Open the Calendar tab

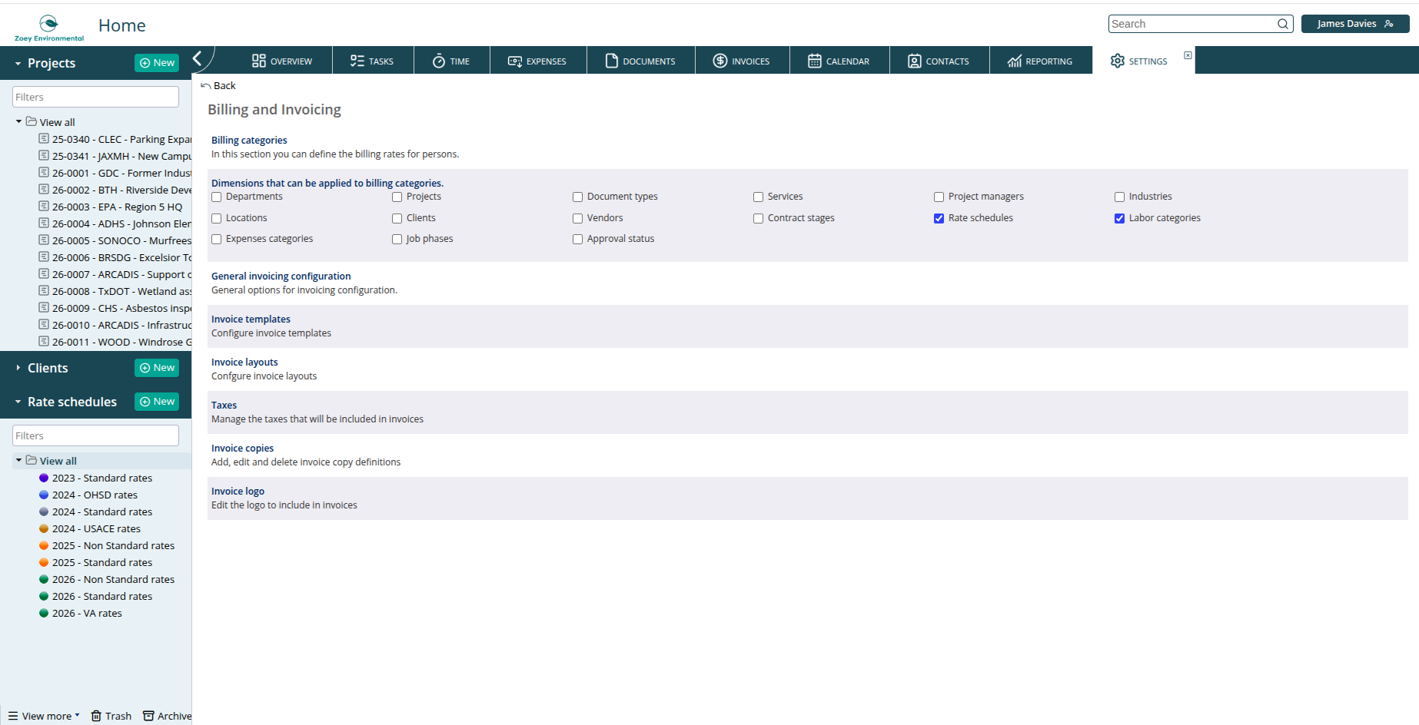[839, 61]
